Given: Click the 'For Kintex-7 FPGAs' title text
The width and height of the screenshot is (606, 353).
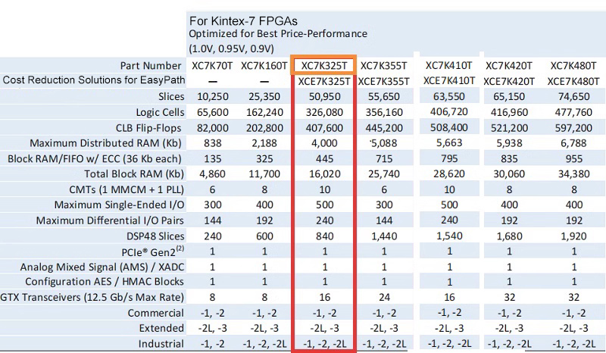Looking at the screenshot, I should click(236, 20).
